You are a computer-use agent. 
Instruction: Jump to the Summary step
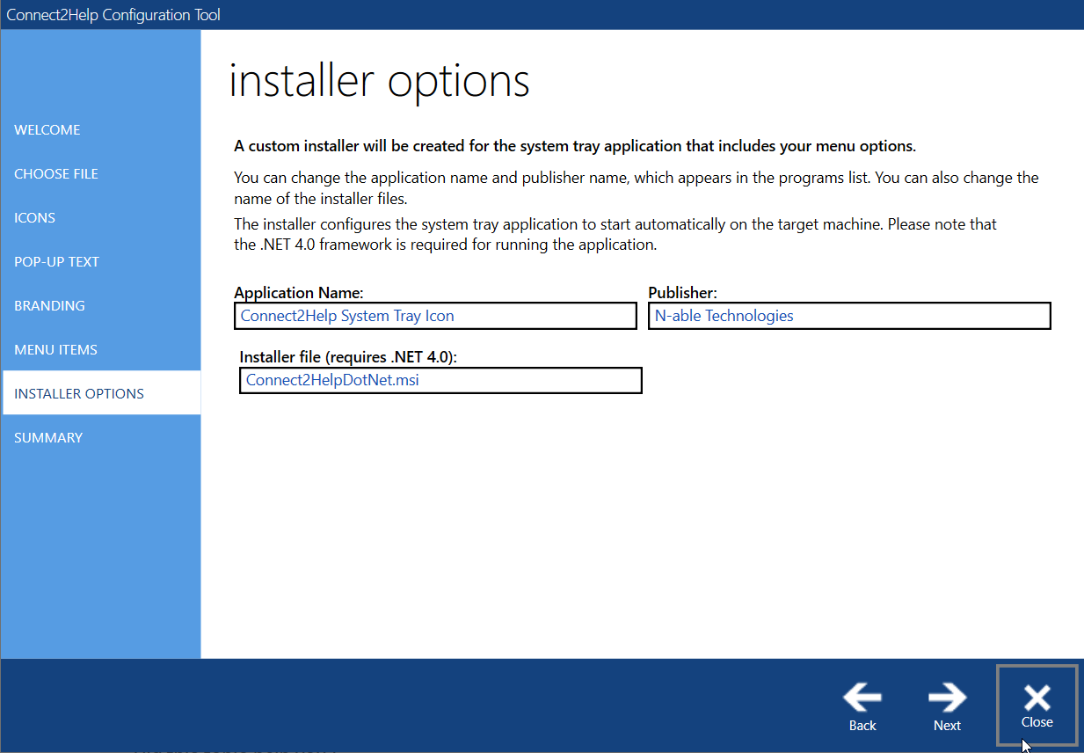(x=48, y=438)
